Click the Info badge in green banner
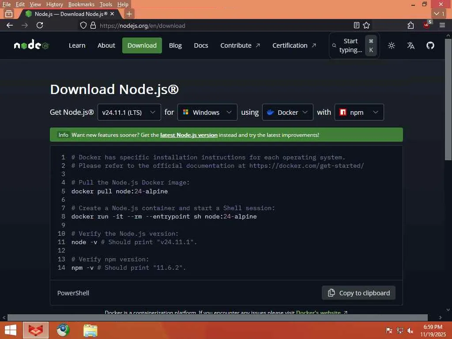452x339 pixels. (x=64, y=135)
